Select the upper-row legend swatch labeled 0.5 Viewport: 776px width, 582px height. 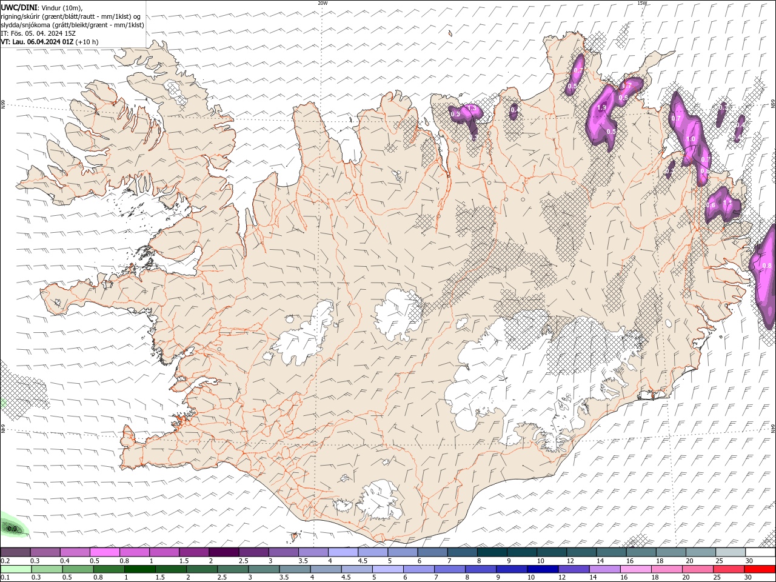pyautogui.click(x=104, y=552)
